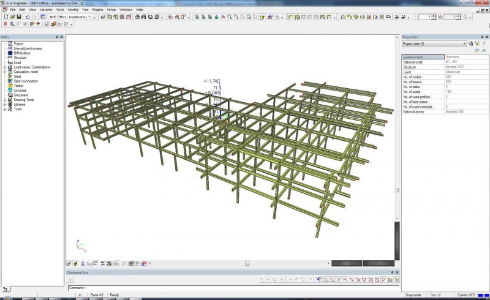Open BIM toolbox in Main tree
Screen dimensions: 490x300
coord(21,53)
